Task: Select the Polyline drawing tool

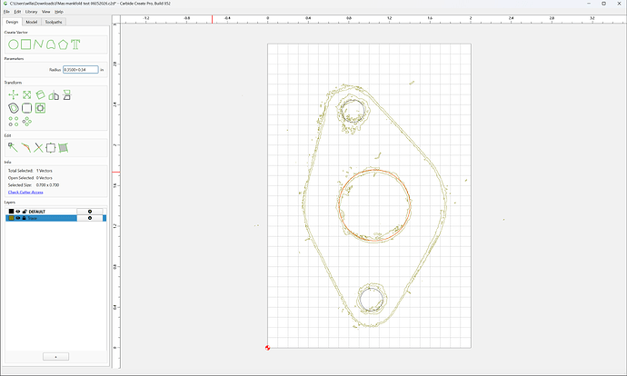Action: 38,45
